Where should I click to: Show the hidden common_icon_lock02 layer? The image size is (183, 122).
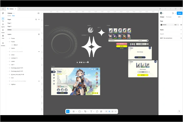(39, 52)
